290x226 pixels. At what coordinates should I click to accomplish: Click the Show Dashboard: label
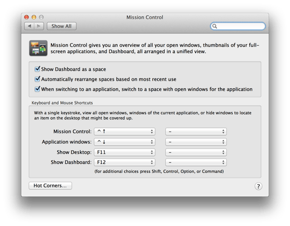pyautogui.click(x=71, y=162)
